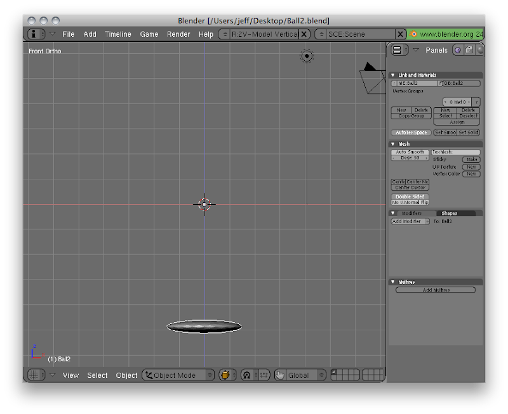Open the Render menu
The image size is (508, 414).
click(178, 34)
